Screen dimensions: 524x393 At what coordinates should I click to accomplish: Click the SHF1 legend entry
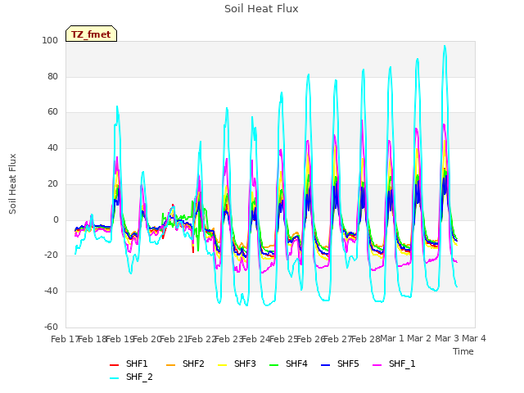(x=129, y=364)
